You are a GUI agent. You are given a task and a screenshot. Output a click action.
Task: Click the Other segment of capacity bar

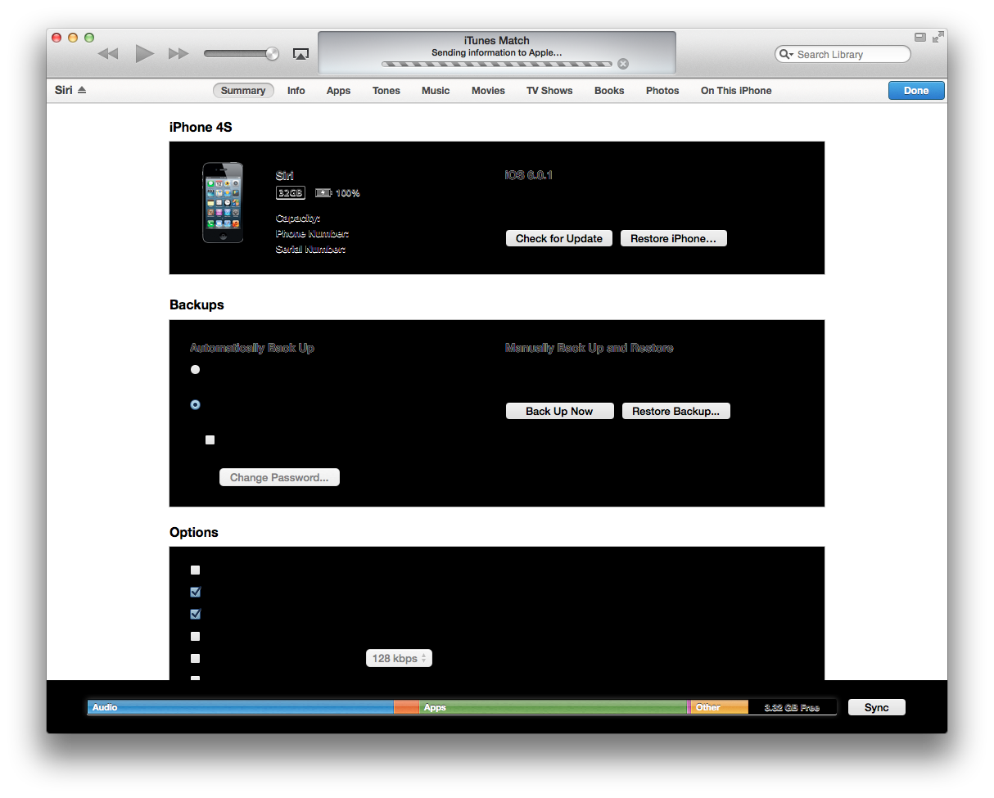point(720,707)
